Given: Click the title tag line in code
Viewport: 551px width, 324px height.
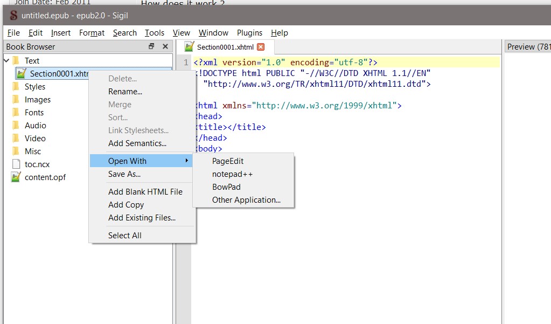Looking at the screenshot, I should 231,127.
